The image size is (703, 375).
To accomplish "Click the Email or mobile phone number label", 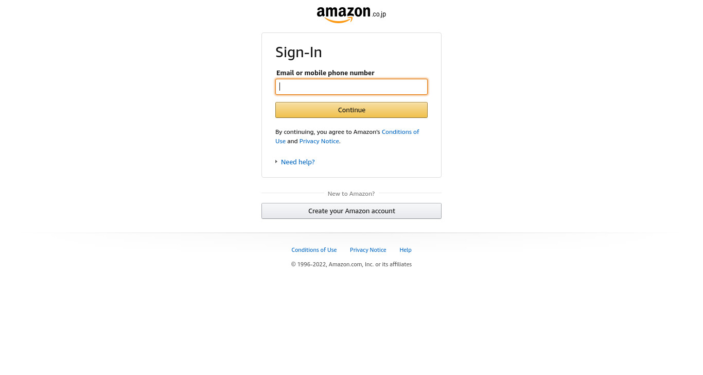I will [x=325, y=73].
